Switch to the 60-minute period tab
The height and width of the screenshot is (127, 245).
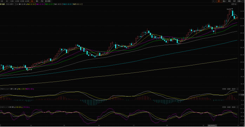(27, 1)
